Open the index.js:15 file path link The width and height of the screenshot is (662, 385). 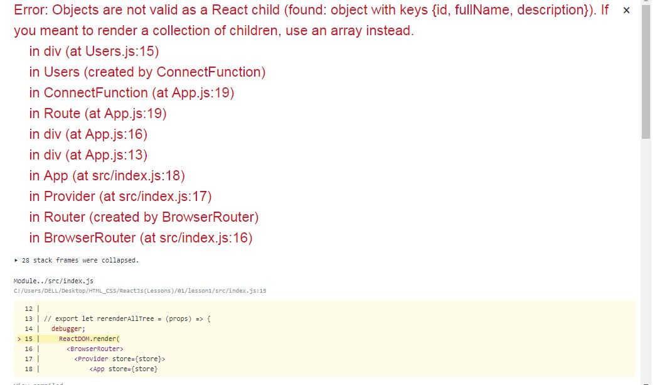tap(140, 291)
